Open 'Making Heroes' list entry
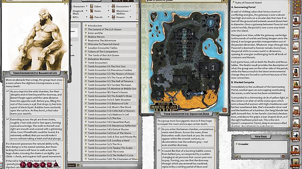302x169 pixels. click(x=111, y=36)
